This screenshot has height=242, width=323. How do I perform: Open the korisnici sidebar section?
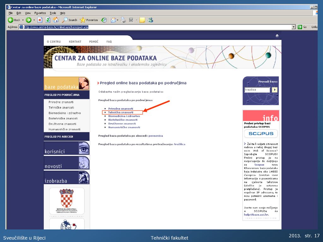[x=67, y=148]
